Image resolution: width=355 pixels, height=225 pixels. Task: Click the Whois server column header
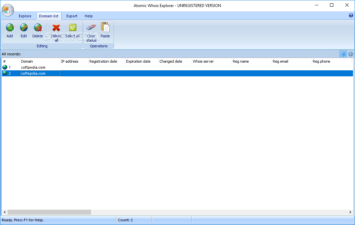212,61
